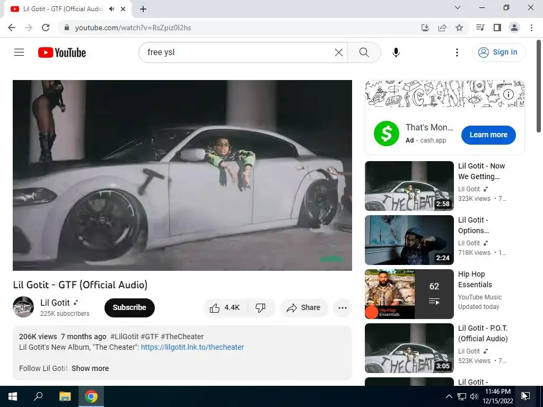Open P.O.T. (Official Audio) thumbnail 3:05

coord(409,348)
